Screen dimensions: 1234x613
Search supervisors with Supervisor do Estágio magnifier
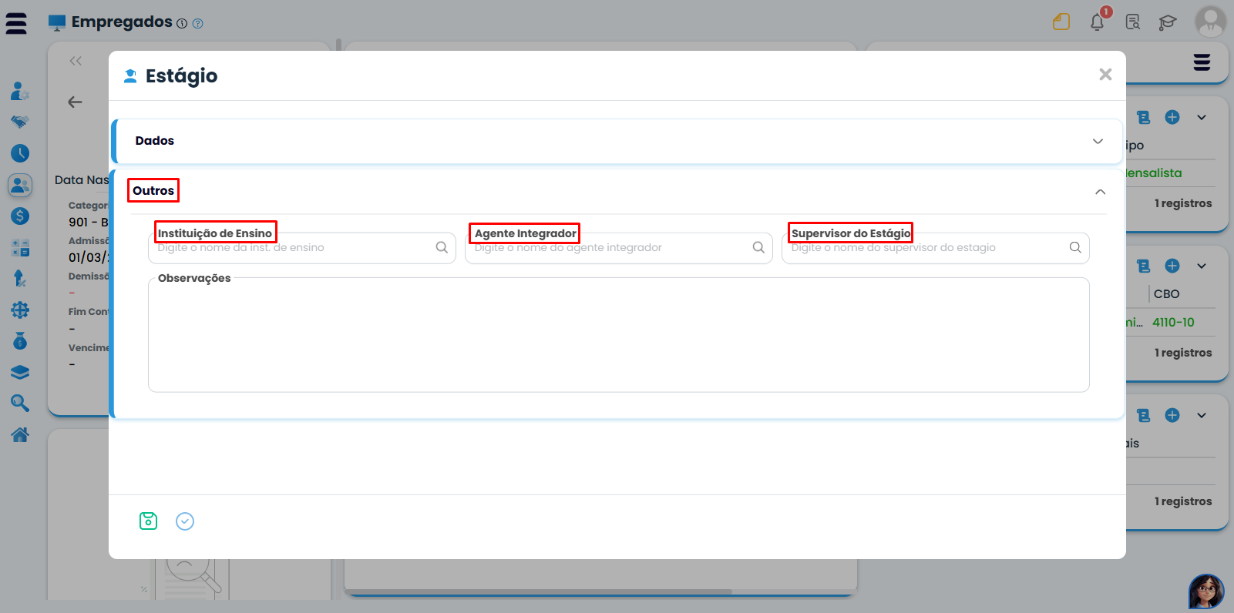[1075, 247]
